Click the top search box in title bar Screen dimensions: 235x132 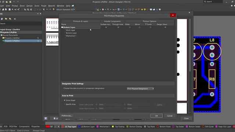213,1
